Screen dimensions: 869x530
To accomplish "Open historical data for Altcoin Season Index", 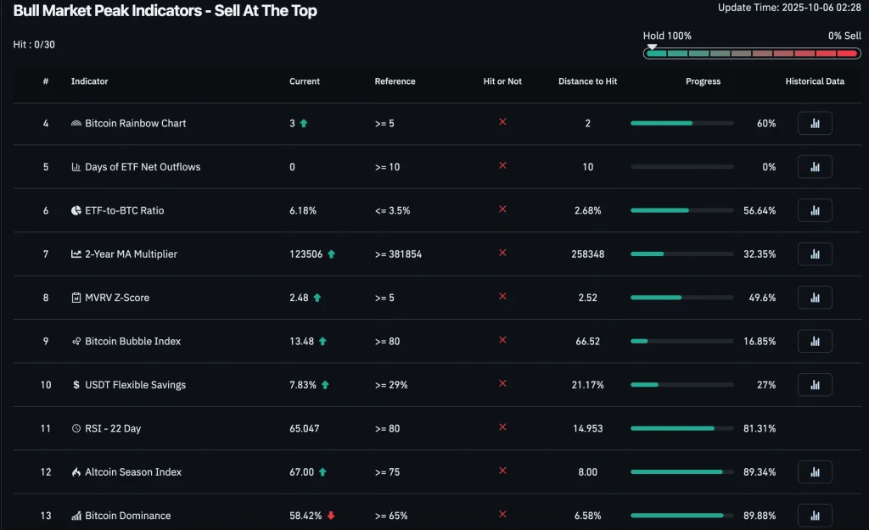I will [x=814, y=471].
